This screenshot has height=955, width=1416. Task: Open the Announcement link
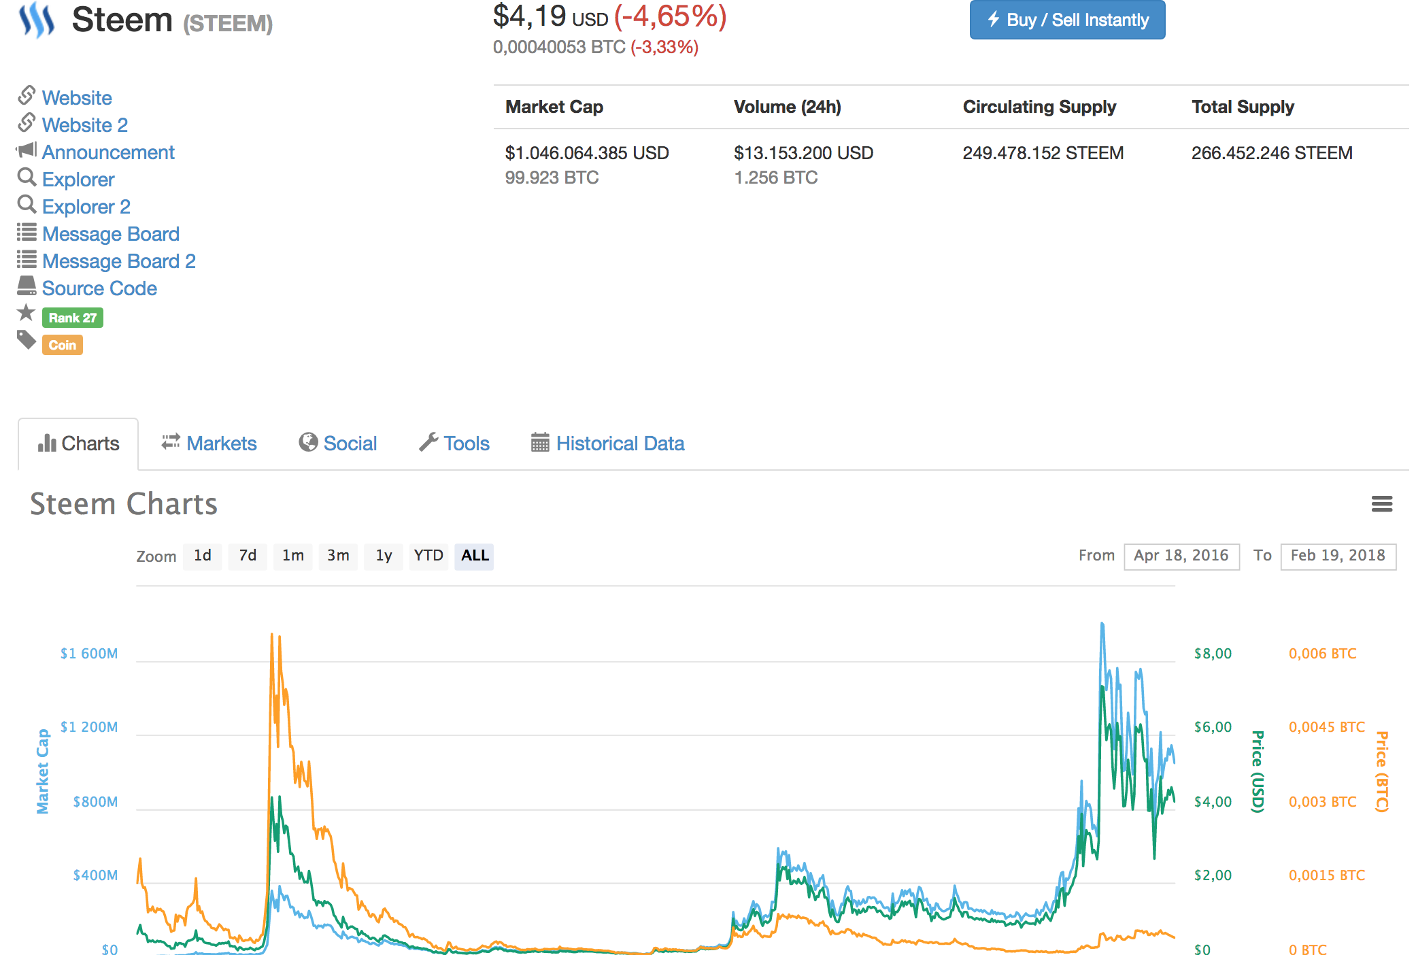pos(108,152)
